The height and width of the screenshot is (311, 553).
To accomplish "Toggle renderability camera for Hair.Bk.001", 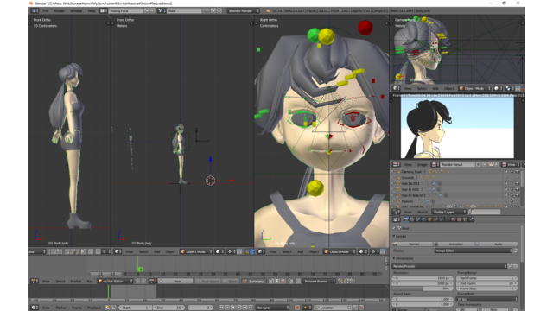I will (518, 183).
